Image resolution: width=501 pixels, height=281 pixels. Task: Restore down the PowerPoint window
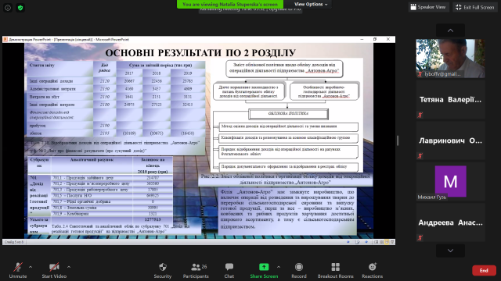(375, 39)
